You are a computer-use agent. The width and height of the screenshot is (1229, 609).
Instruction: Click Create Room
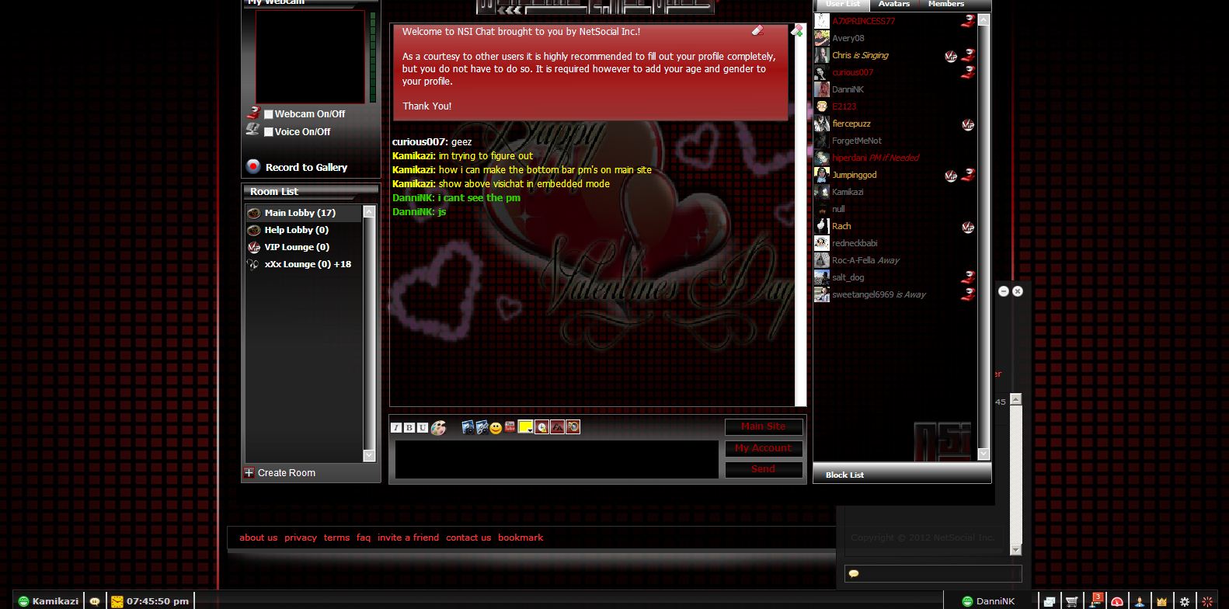(x=287, y=473)
